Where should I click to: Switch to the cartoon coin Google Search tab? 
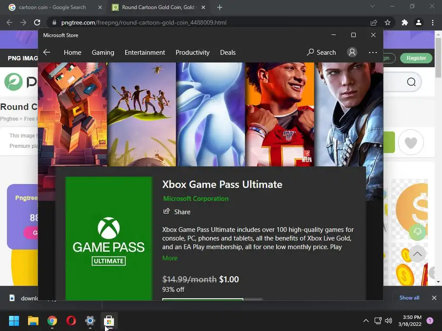click(x=52, y=7)
